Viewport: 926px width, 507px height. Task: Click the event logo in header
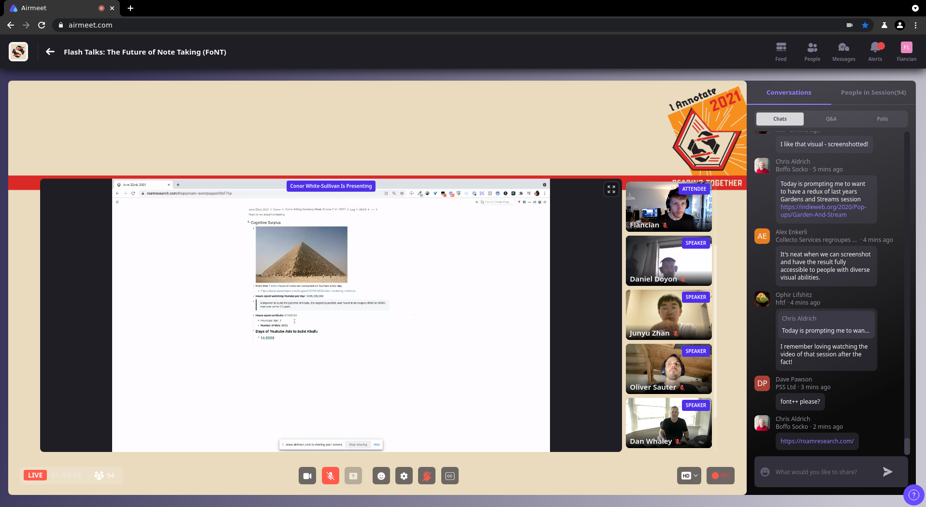[x=18, y=52]
